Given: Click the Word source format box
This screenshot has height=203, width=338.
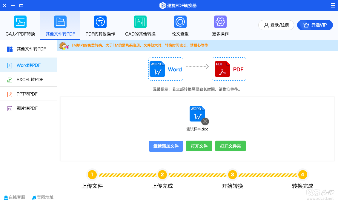Looking at the screenshot, I should pos(165,69).
